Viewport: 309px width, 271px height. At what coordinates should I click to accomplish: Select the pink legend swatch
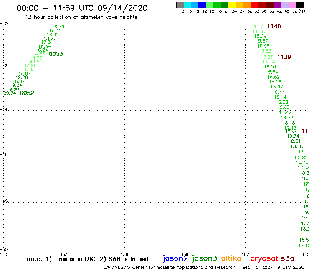292,5
